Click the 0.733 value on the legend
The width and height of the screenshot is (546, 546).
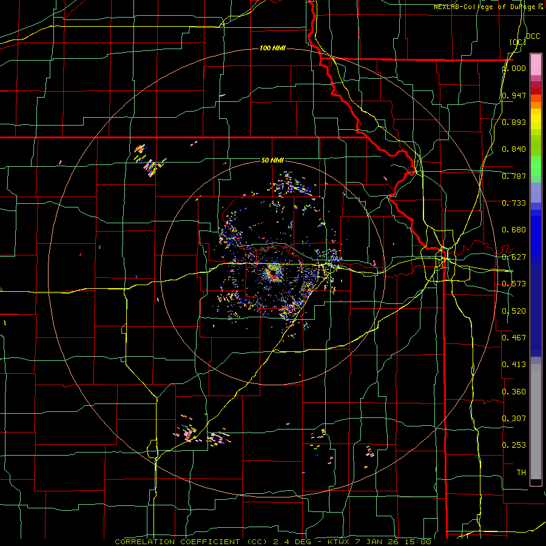(514, 203)
